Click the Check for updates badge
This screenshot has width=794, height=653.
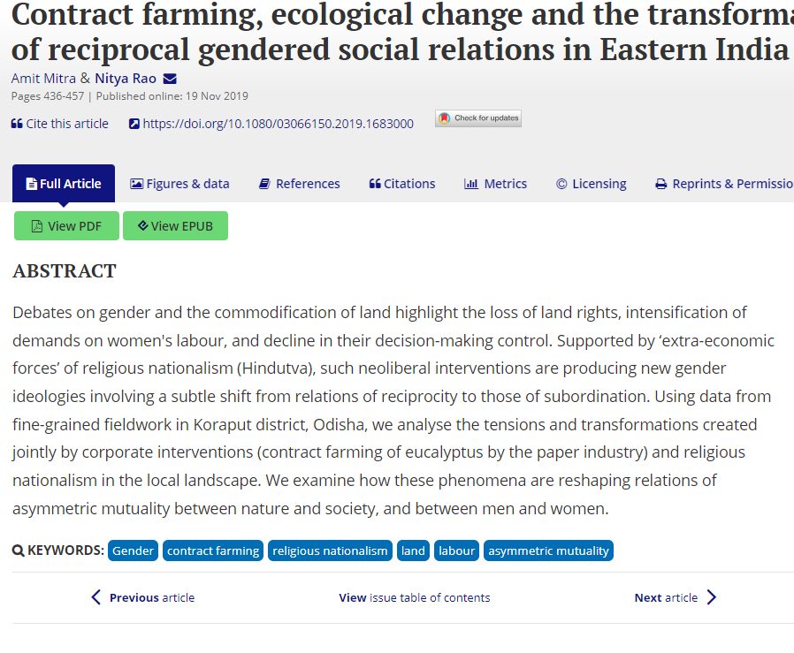point(478,118)
